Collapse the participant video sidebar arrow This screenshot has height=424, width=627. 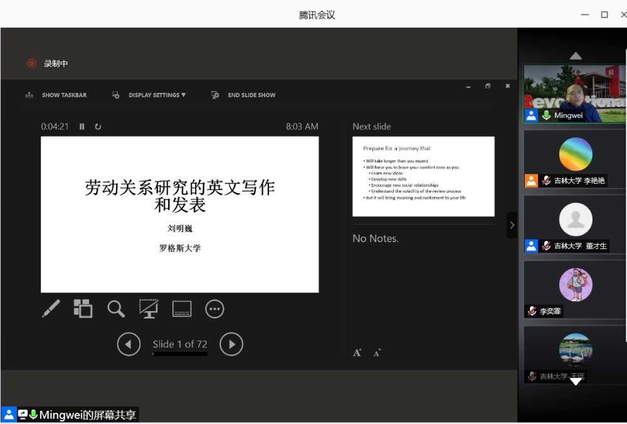pos(512,225)
